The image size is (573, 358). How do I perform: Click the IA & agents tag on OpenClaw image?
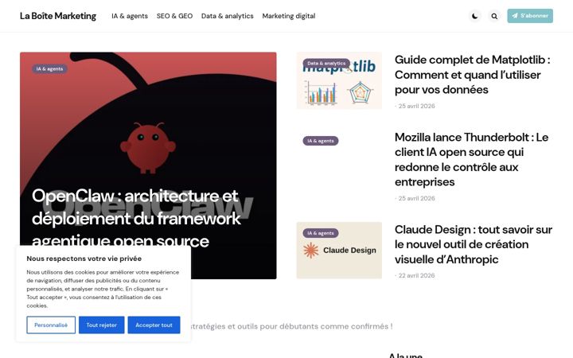49,68
